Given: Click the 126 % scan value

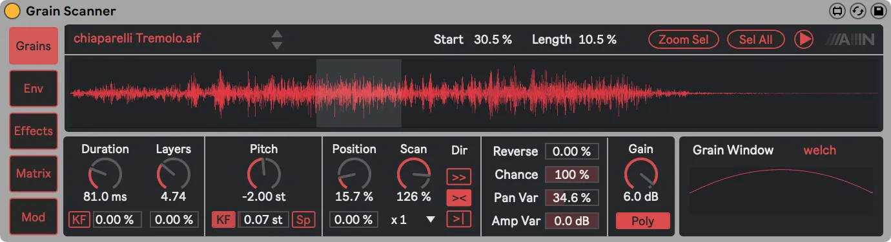Looking at the screenshot, I should pos(413,196).
